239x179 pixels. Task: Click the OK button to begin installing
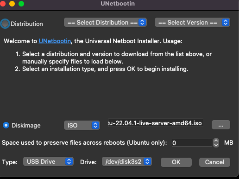(176, 162)
